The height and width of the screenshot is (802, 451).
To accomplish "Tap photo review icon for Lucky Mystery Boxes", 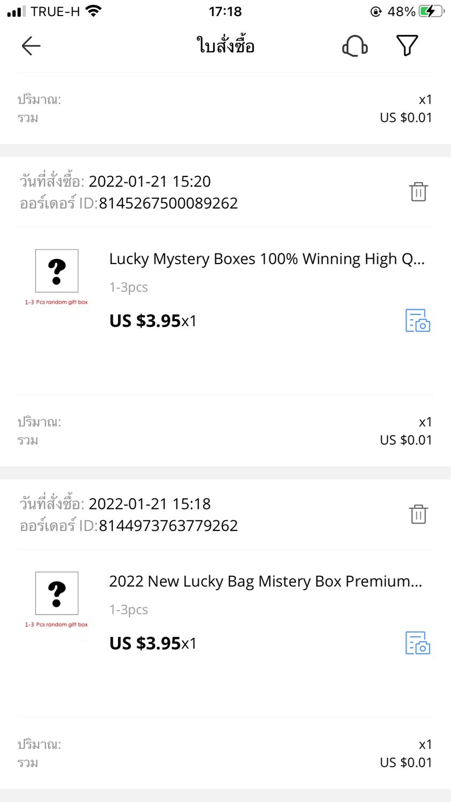I will 418,320.
